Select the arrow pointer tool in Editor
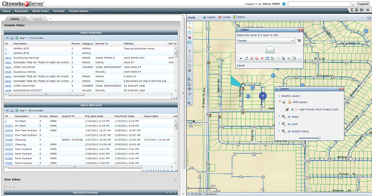This screenshot has height=196, width=372. [x=241, y=59]
